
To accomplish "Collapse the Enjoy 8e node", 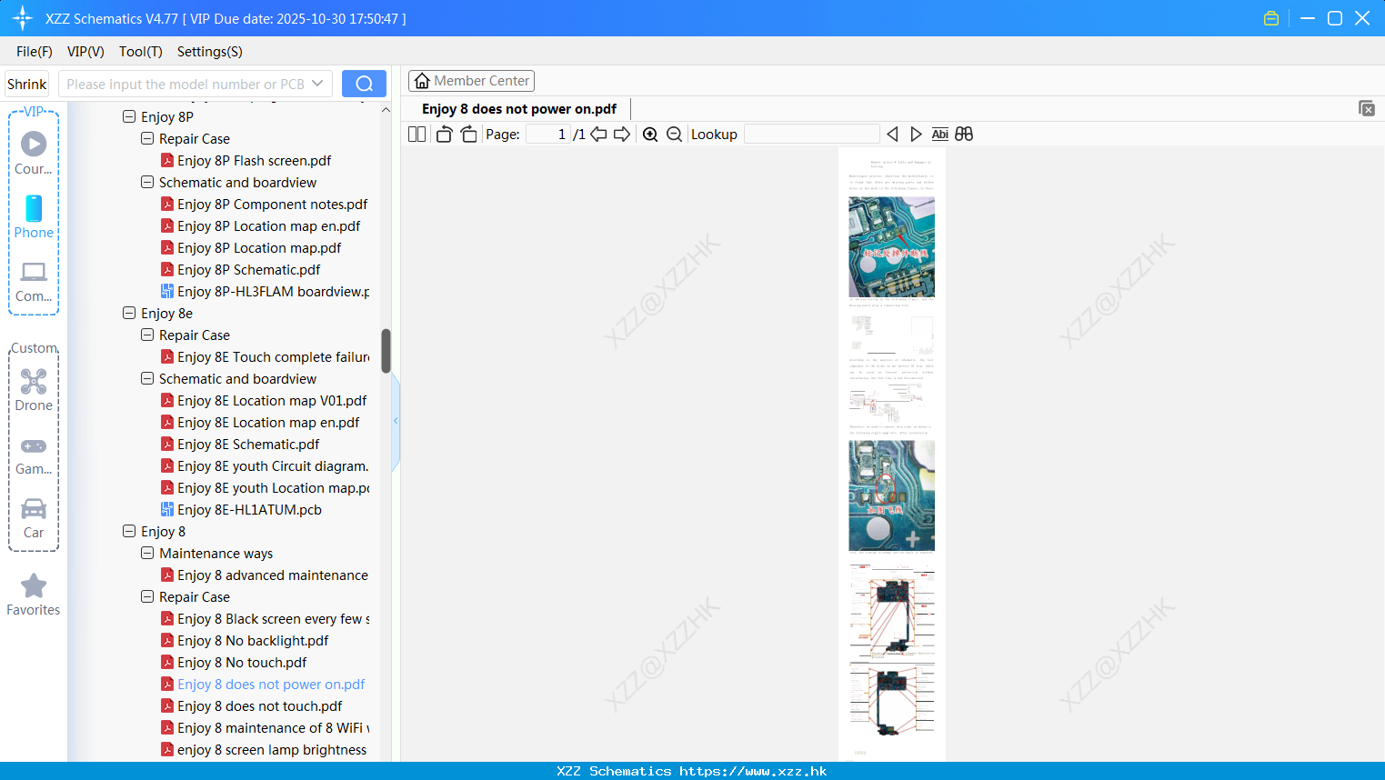I will coord(129,314).
